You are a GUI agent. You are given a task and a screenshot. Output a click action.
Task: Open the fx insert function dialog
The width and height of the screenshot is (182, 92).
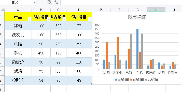click(x=56, y=2)
